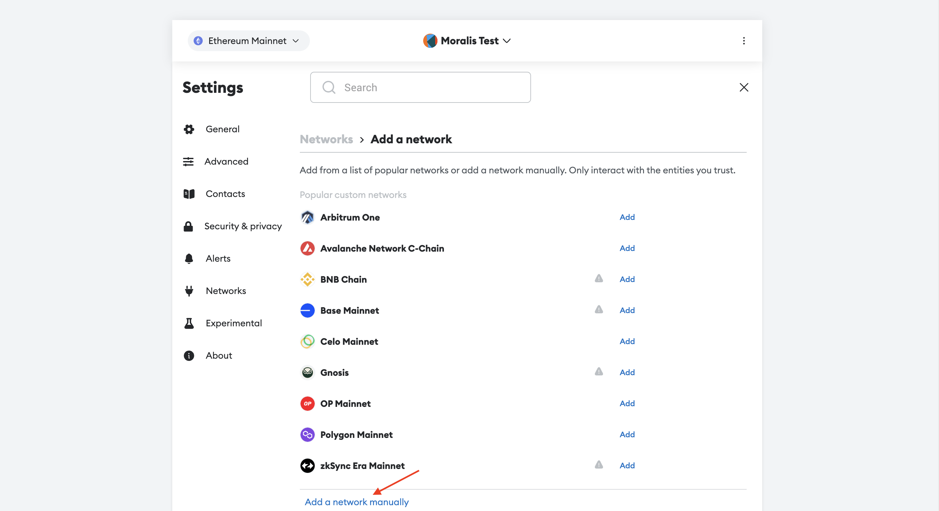
Task: Click the 'Polygon Mainnet' network name
Action: 356,435
